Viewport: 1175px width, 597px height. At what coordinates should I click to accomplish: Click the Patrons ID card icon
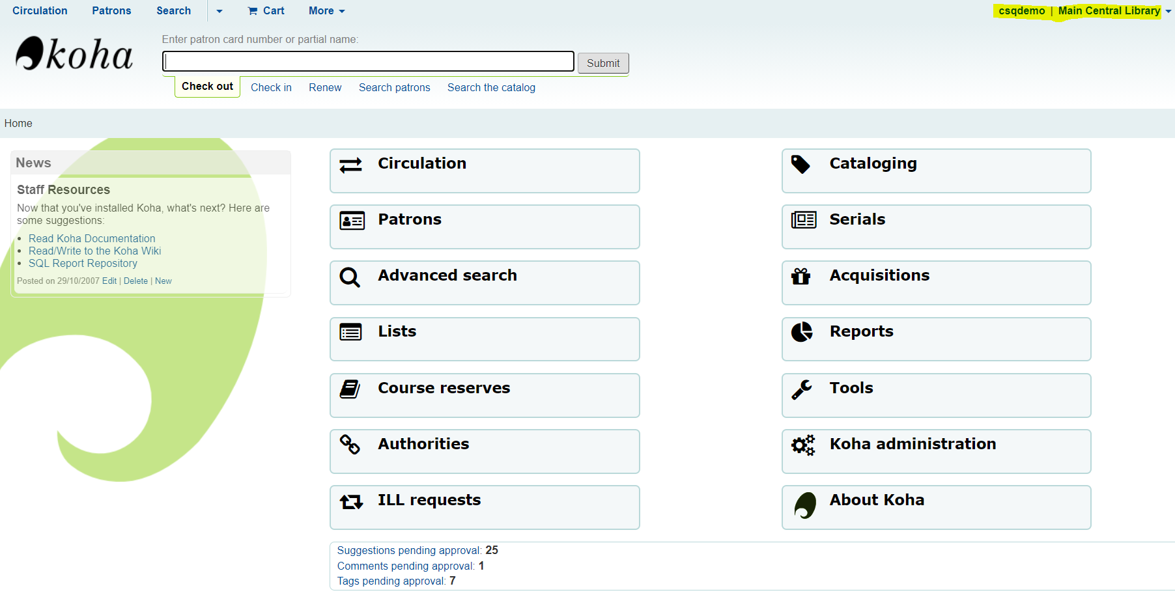click(352, 221)
